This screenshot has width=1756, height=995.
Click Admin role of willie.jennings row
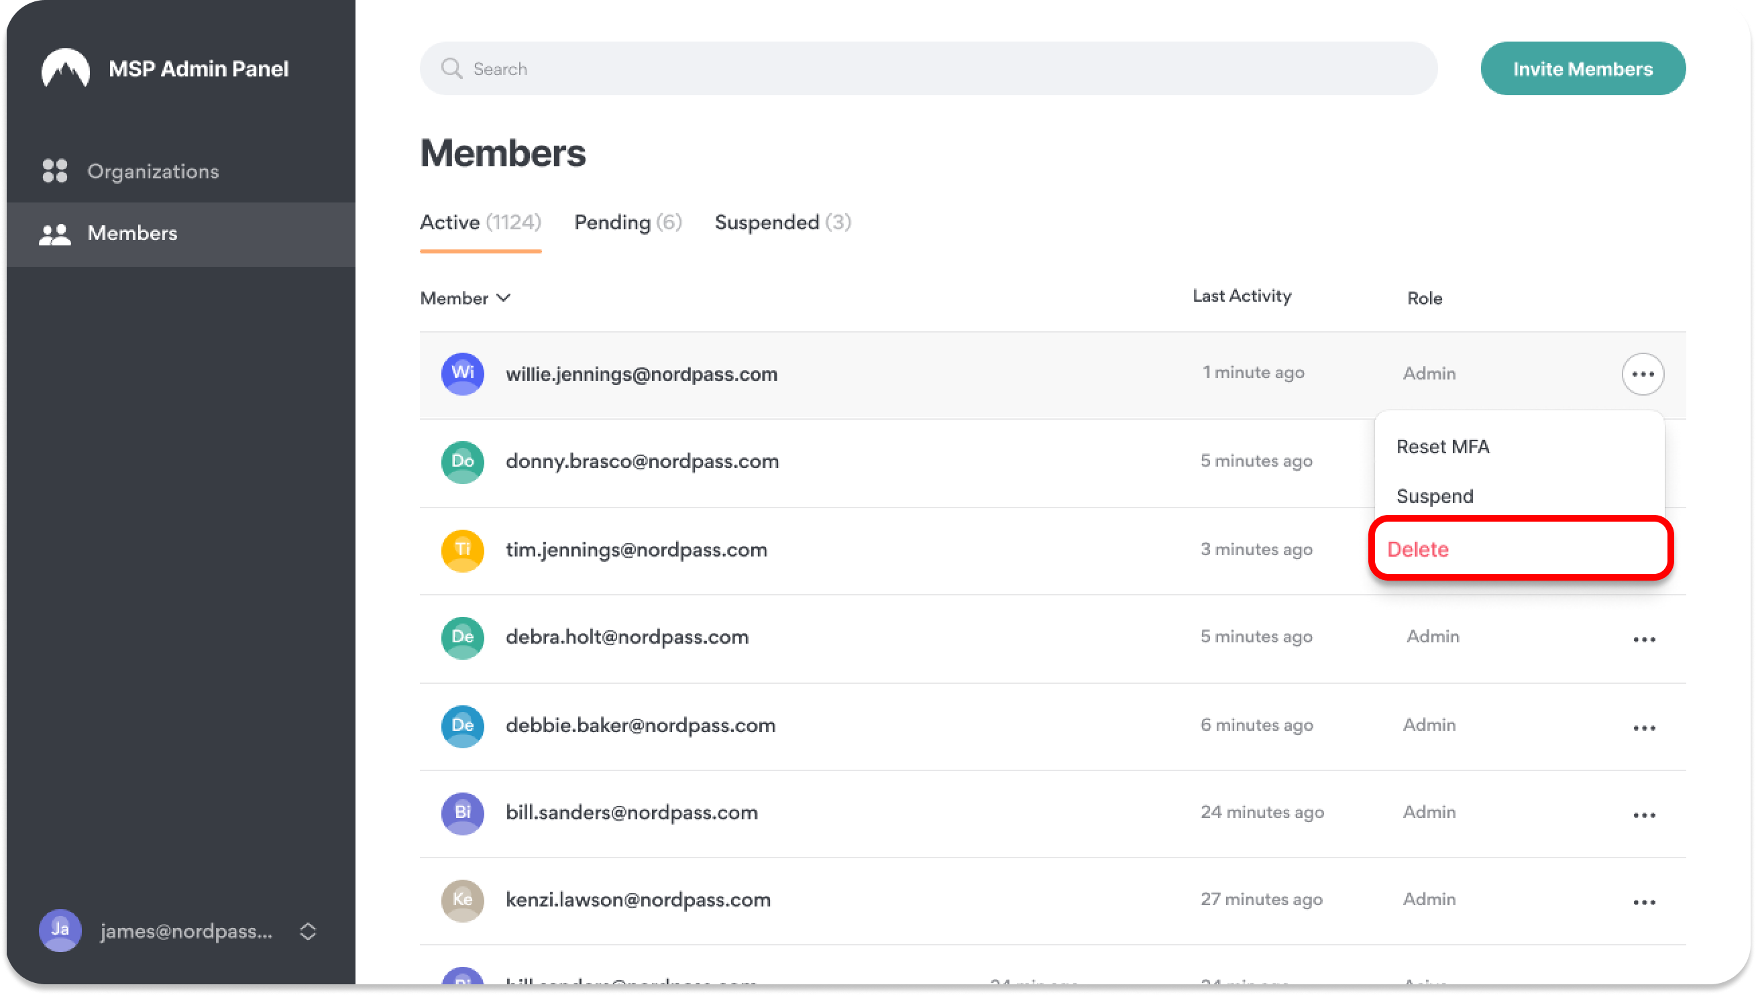[x=1429, y=374]
